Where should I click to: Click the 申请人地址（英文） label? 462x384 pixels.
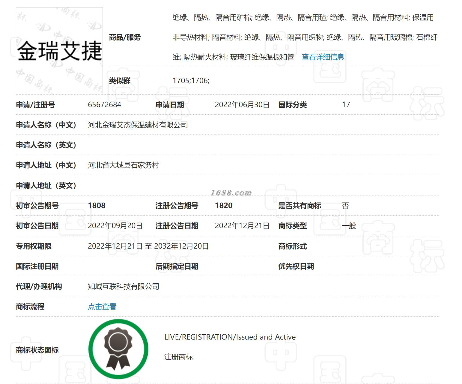[46, 186]
